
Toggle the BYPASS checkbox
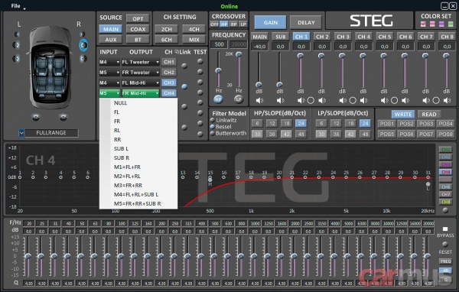[x=445, y=229]
